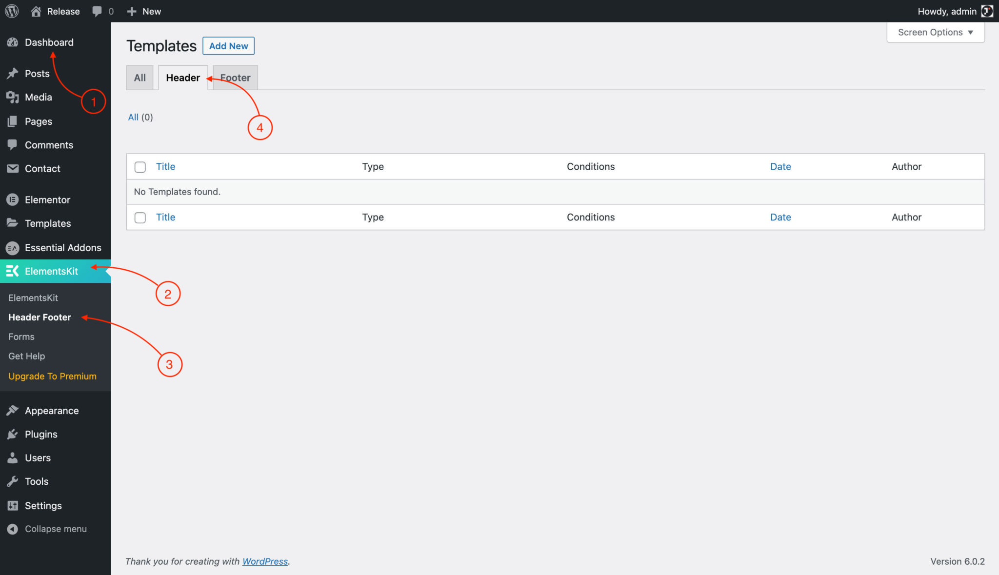
Task: Click the Plugins plugin icon in sidebar
Action: [12, 434]
